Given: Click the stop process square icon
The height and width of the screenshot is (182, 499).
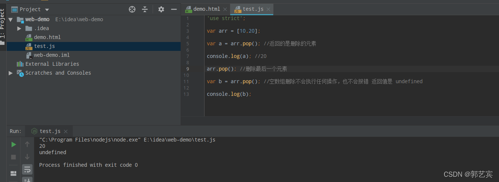Looking at the screenshot, I should tap(13, 157).
